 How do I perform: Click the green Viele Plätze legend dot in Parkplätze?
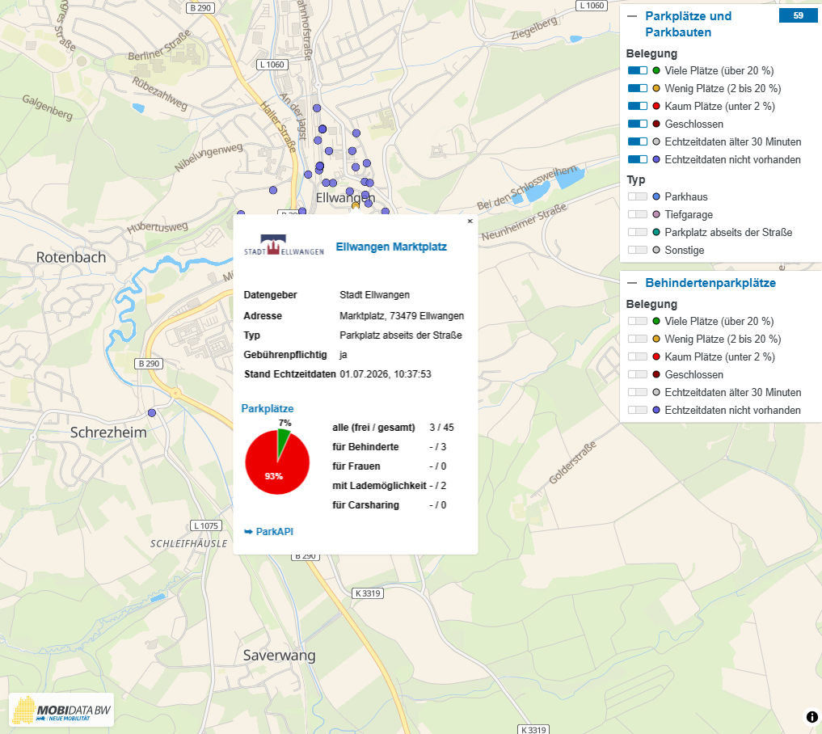656,70
